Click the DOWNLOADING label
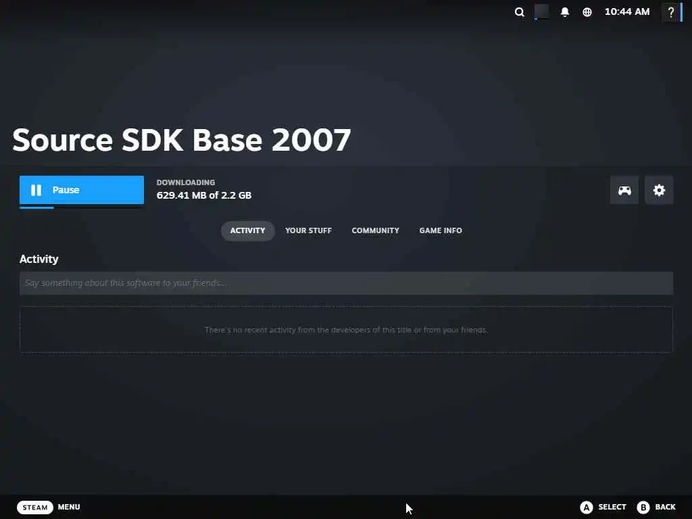Image resolution: width=692 pixels, height=519 pixels. [x=186, y=182]
